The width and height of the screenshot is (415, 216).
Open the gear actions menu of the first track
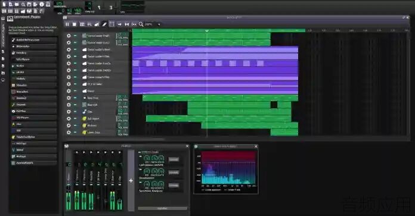coord(69,36)
